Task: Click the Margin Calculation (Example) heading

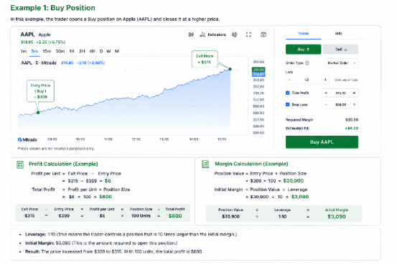Action: click(x=251, y=164)
